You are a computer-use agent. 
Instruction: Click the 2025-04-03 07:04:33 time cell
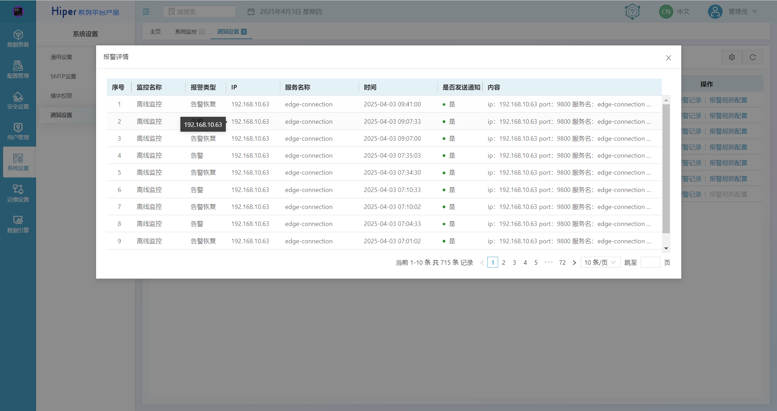pos(392,224)
